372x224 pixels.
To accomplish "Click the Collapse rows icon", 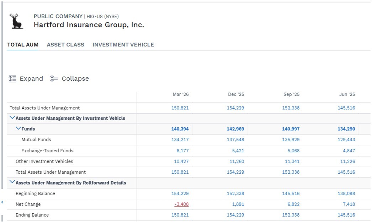I will pos(54,78).
